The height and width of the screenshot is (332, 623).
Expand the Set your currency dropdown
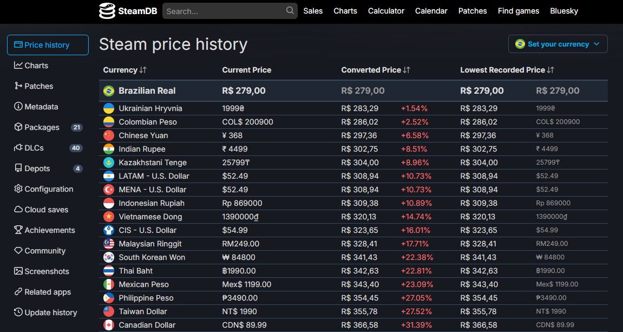[558, 44]
